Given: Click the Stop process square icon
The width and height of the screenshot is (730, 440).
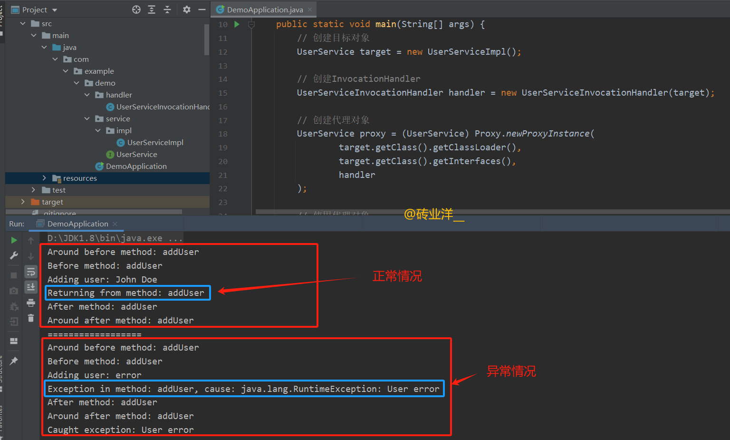Looking at the screenshot, I should point(14,275).
